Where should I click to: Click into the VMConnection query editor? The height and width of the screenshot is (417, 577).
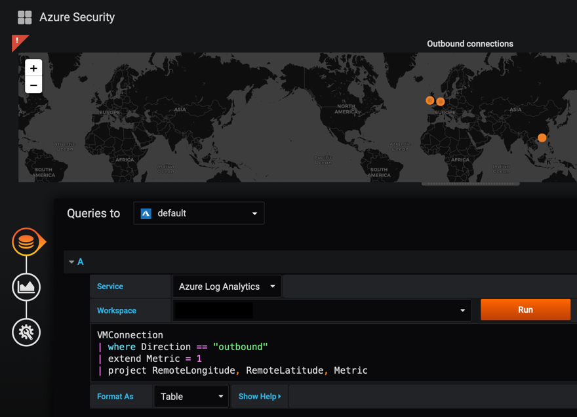(333, 353)
